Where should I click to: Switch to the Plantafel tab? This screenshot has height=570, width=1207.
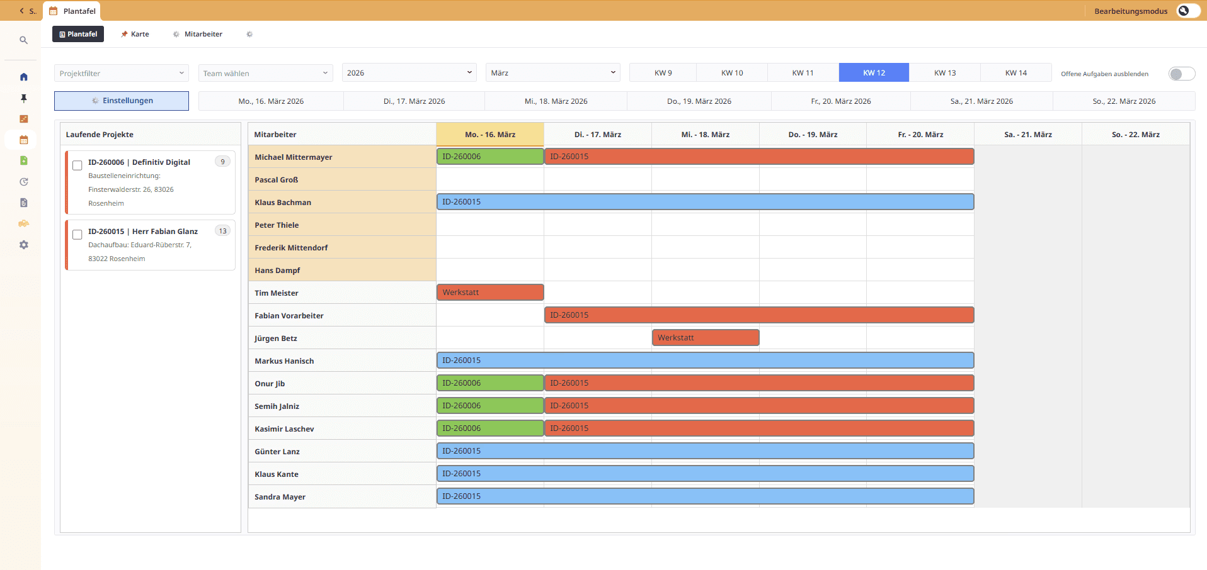78,34
